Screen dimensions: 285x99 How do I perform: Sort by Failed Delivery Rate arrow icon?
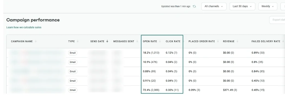coord(283,41)
